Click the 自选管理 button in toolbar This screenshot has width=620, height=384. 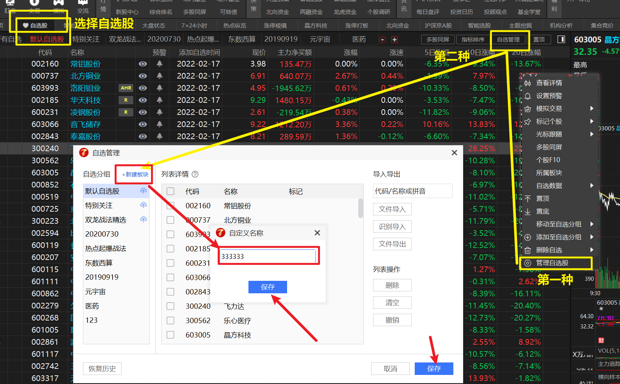click(508, 39)
